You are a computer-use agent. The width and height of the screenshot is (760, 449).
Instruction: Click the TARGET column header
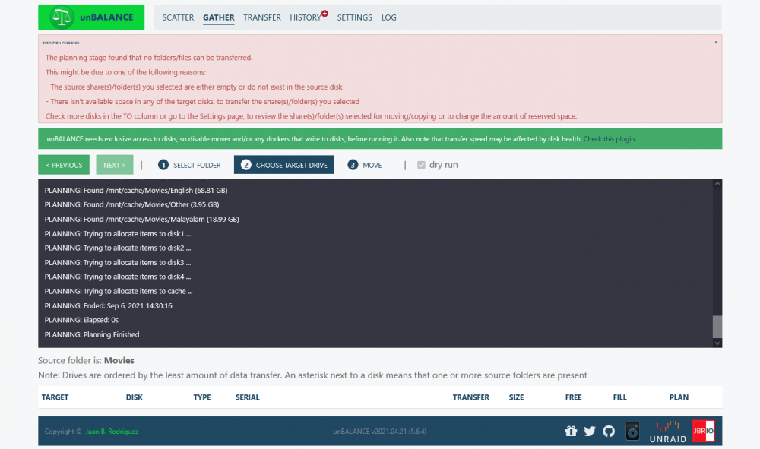point(55,397)
